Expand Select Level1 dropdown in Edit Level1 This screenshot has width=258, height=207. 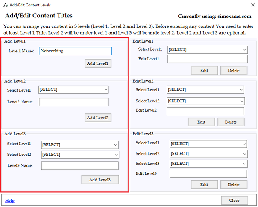208,49
